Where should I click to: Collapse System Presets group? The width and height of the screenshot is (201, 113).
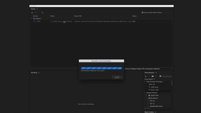145,93
